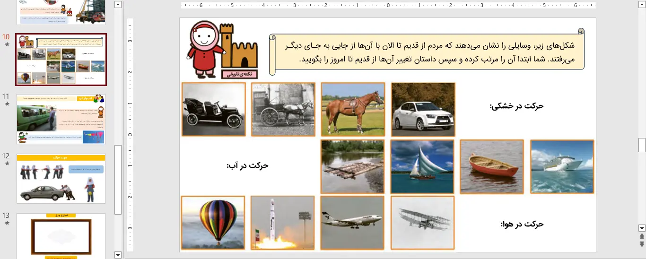
Task: Click the main editor vertical scrollbar thumb
Action: (642, 145)
